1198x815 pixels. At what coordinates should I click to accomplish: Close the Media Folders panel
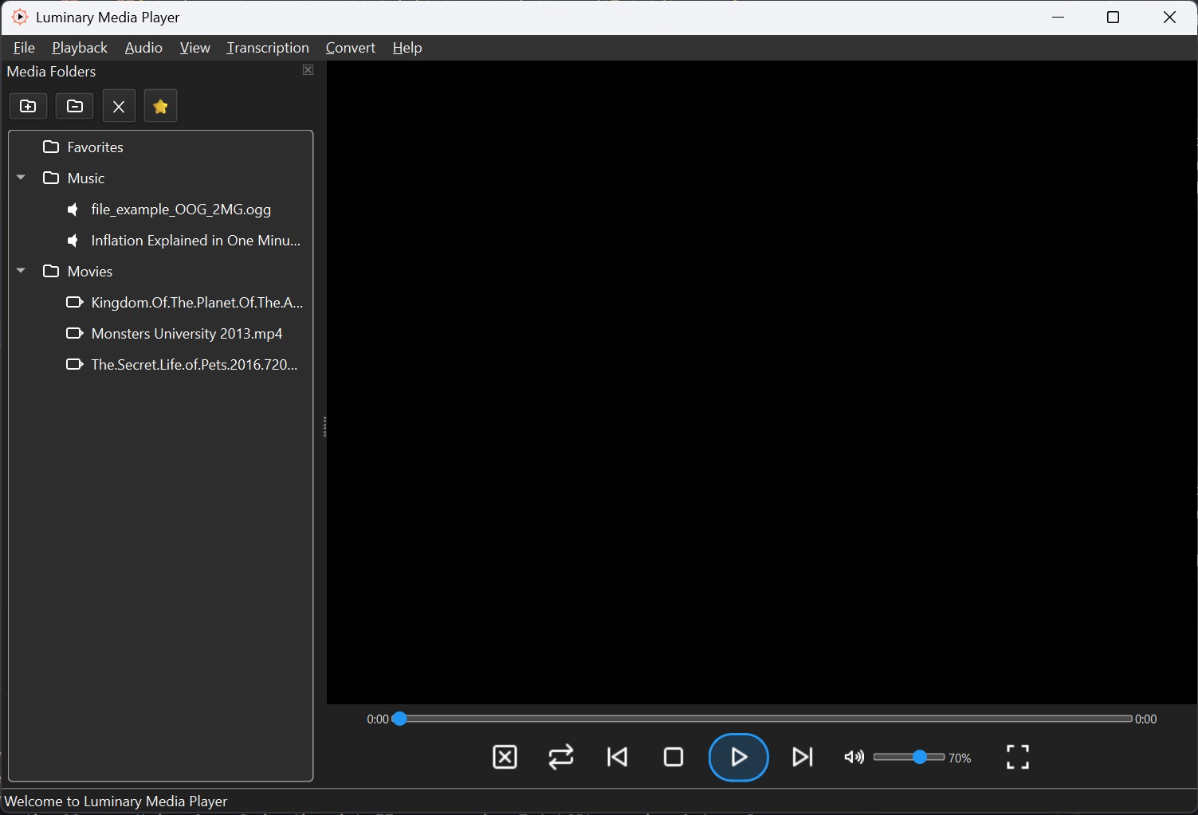tap(308, 70)
